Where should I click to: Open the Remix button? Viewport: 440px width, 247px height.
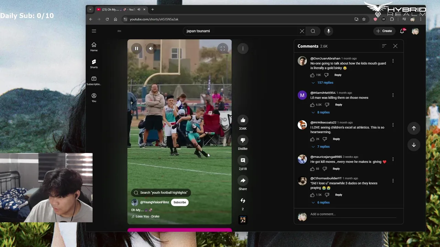point(243,201)
